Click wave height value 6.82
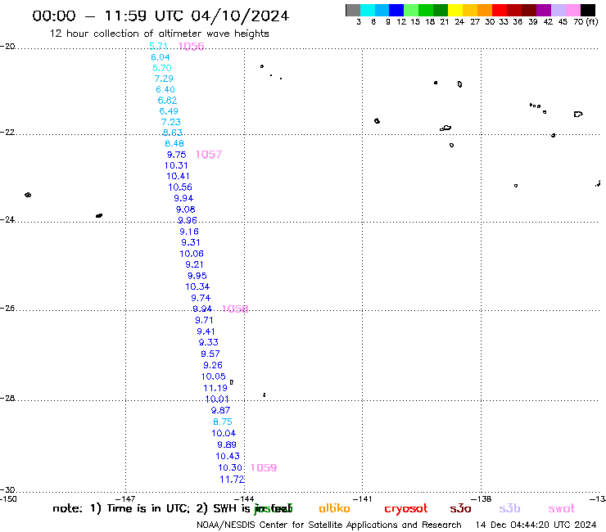This screenshot has width=606, height=532. coord(167,101)
